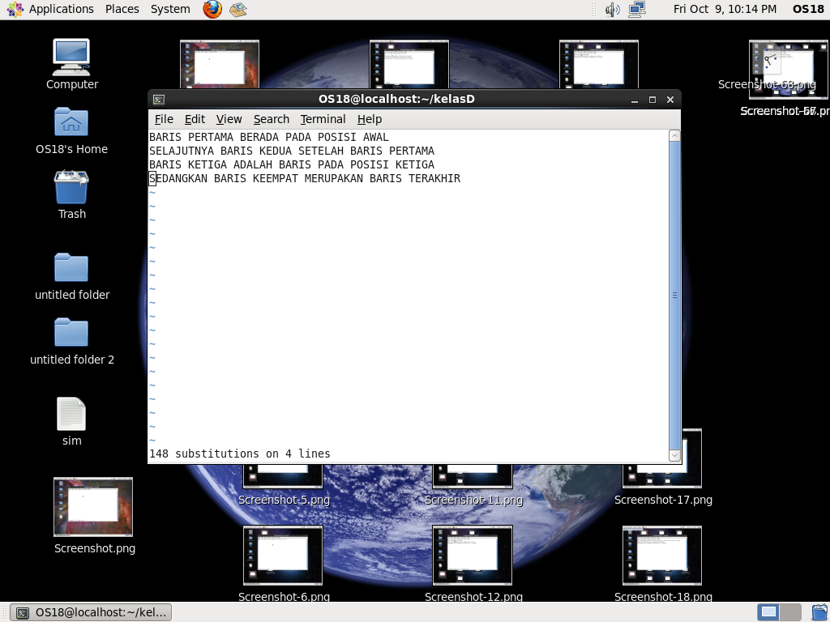Open the Trash from the desktop
The height and width of the screenshot is (622, 830).
pyautogui.click(x=71, y=188)
